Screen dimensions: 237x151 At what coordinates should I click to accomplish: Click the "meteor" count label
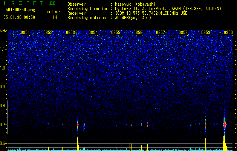[x=54, y=12]
